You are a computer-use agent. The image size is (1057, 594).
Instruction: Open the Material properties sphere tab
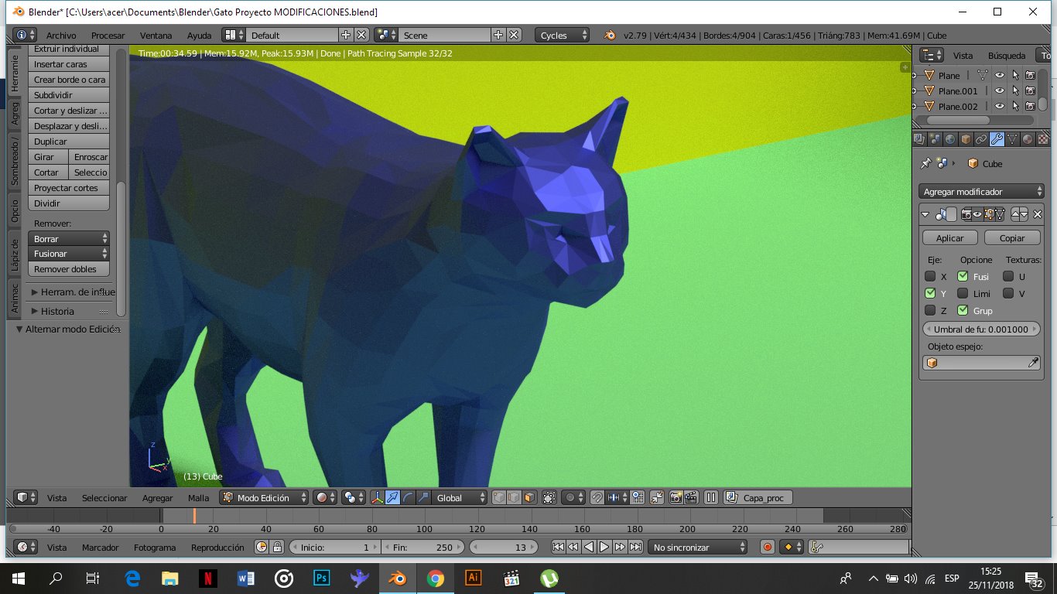click(1027, 139)
